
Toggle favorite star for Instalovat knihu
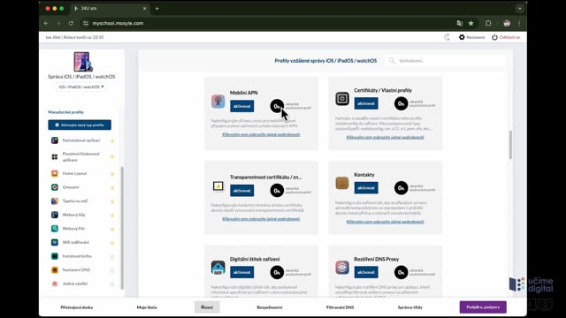[112, 256]
